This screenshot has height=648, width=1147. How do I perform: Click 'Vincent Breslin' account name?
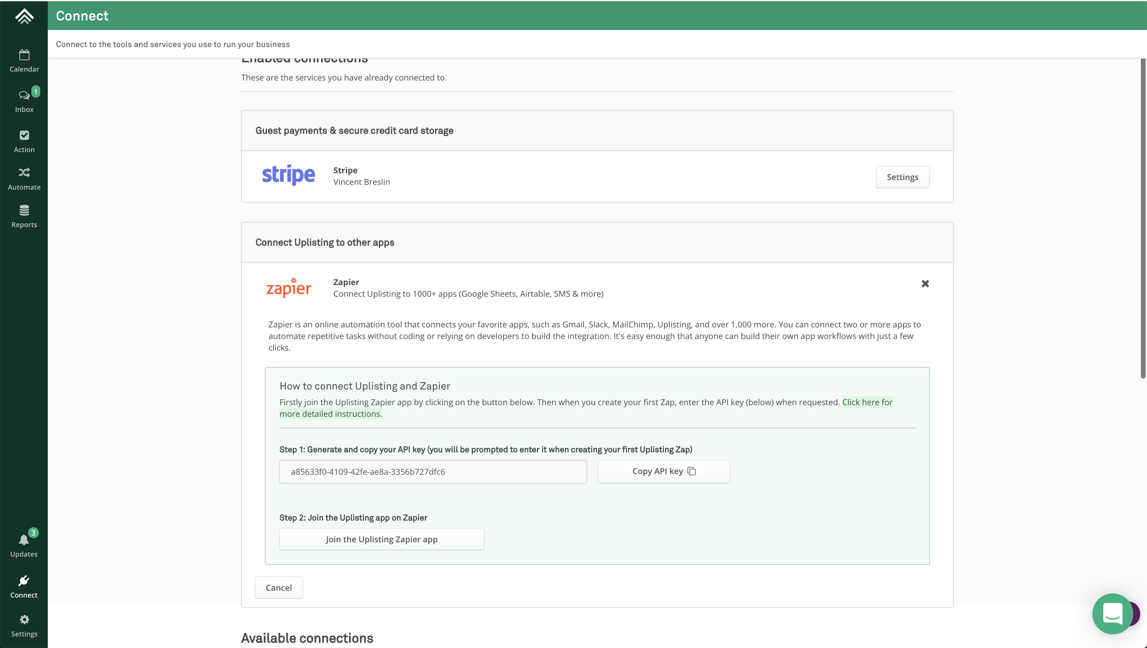coord(362,182)
